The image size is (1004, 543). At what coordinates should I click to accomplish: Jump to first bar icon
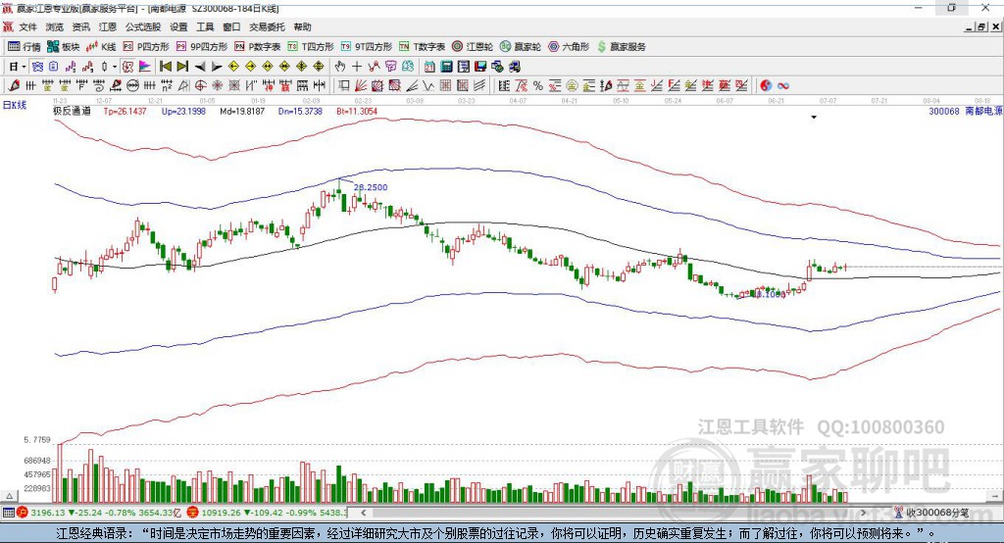165,67
